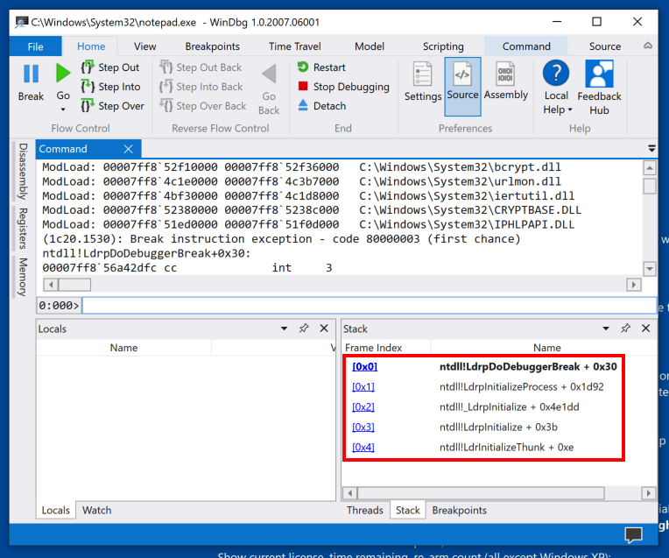Open stack frame [0x0] link
Viewport: 669px width, 558px height.
(365, 367)
